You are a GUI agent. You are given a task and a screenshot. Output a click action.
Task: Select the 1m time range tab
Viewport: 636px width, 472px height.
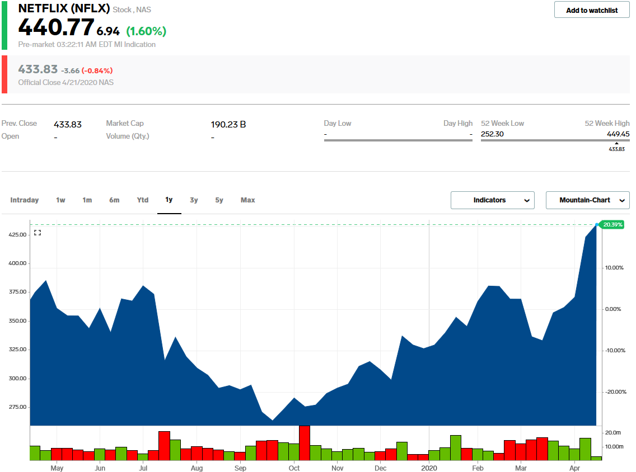click(x=87, y=200)
